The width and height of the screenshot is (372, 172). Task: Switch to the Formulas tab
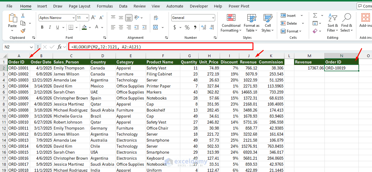[105, 6]
